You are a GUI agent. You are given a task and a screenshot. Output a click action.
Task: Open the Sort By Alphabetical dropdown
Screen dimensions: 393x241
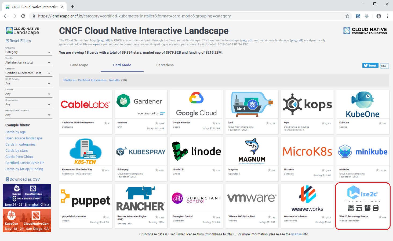point(28,62)
